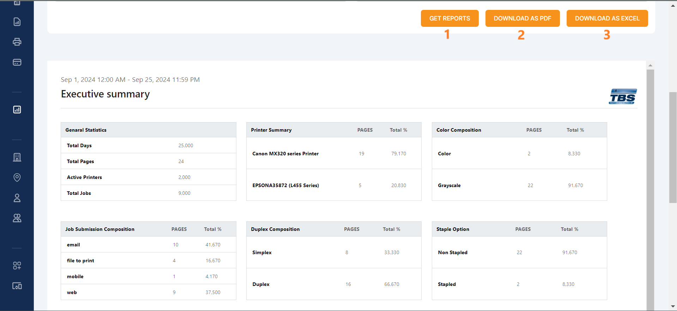The width and height of the screenshot is (677, 311).
Task: Open the credit card icon in sidebar
Action: coord(17,62)
